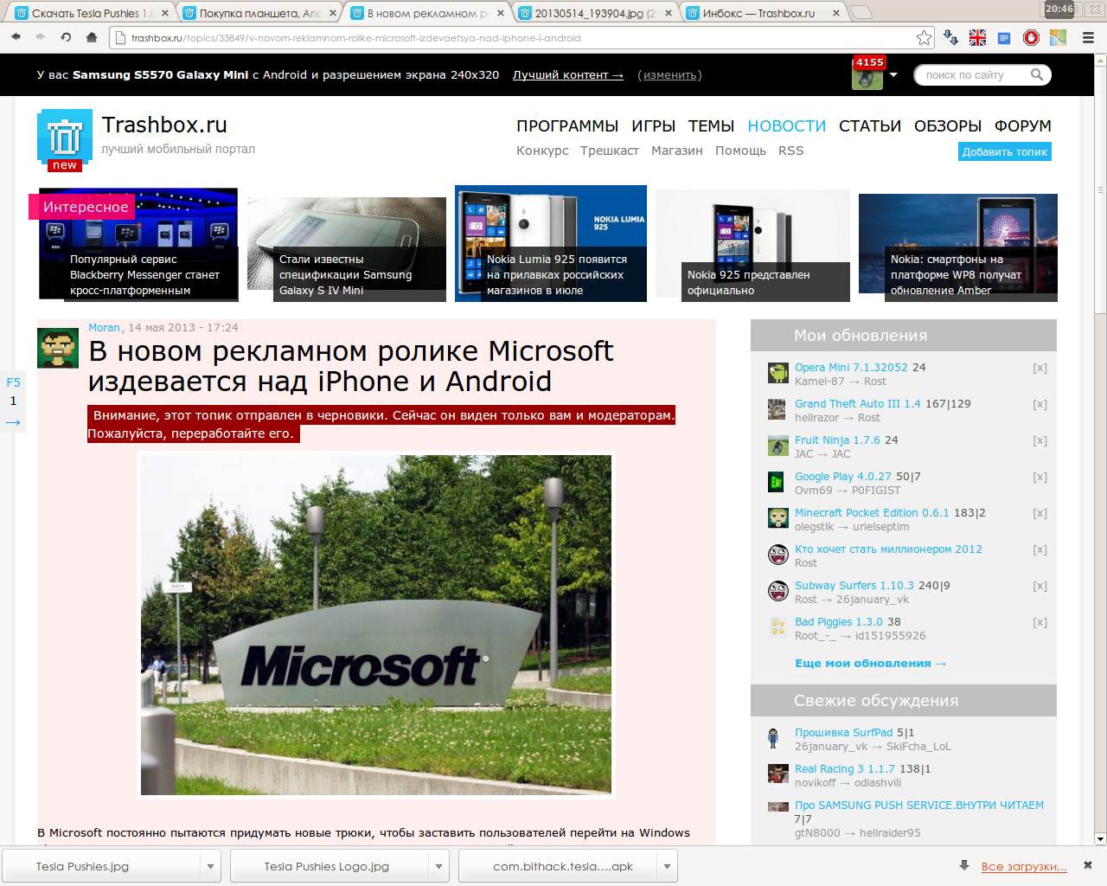1107x886 pixels.
Task: Click the Subway Surfers troll-face avatar
Action: (x=777, y=591)
